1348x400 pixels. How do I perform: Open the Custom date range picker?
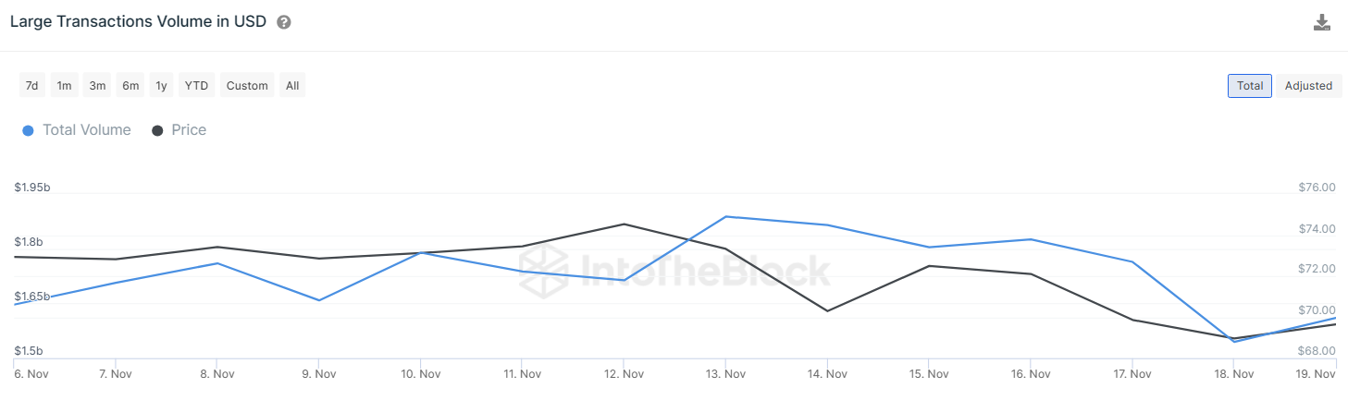pos(247,86)
